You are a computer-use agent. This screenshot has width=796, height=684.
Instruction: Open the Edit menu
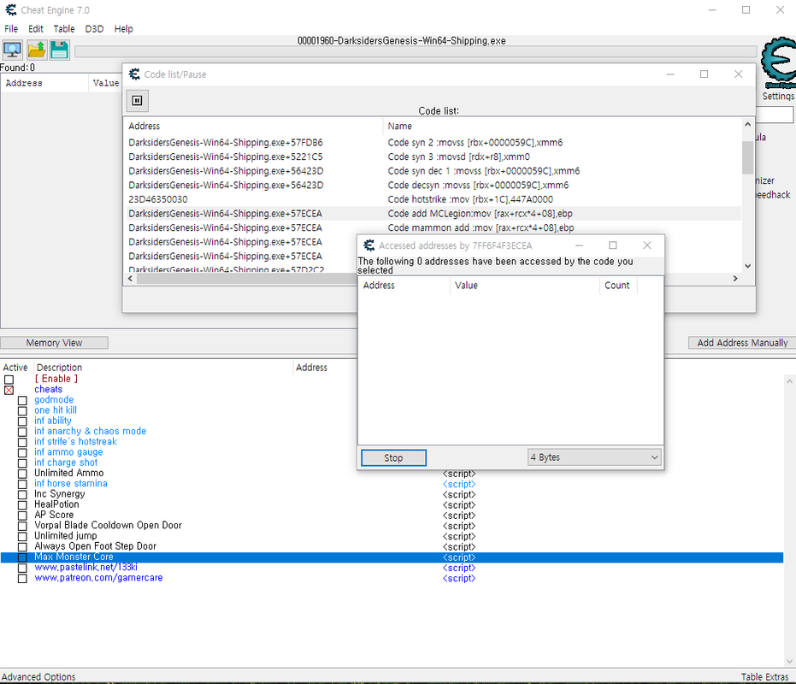click(36, 28)
